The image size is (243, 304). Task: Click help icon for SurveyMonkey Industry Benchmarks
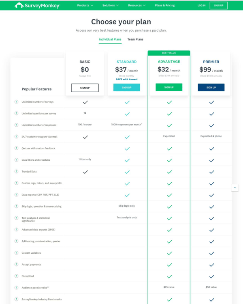(x=17, y=299)
